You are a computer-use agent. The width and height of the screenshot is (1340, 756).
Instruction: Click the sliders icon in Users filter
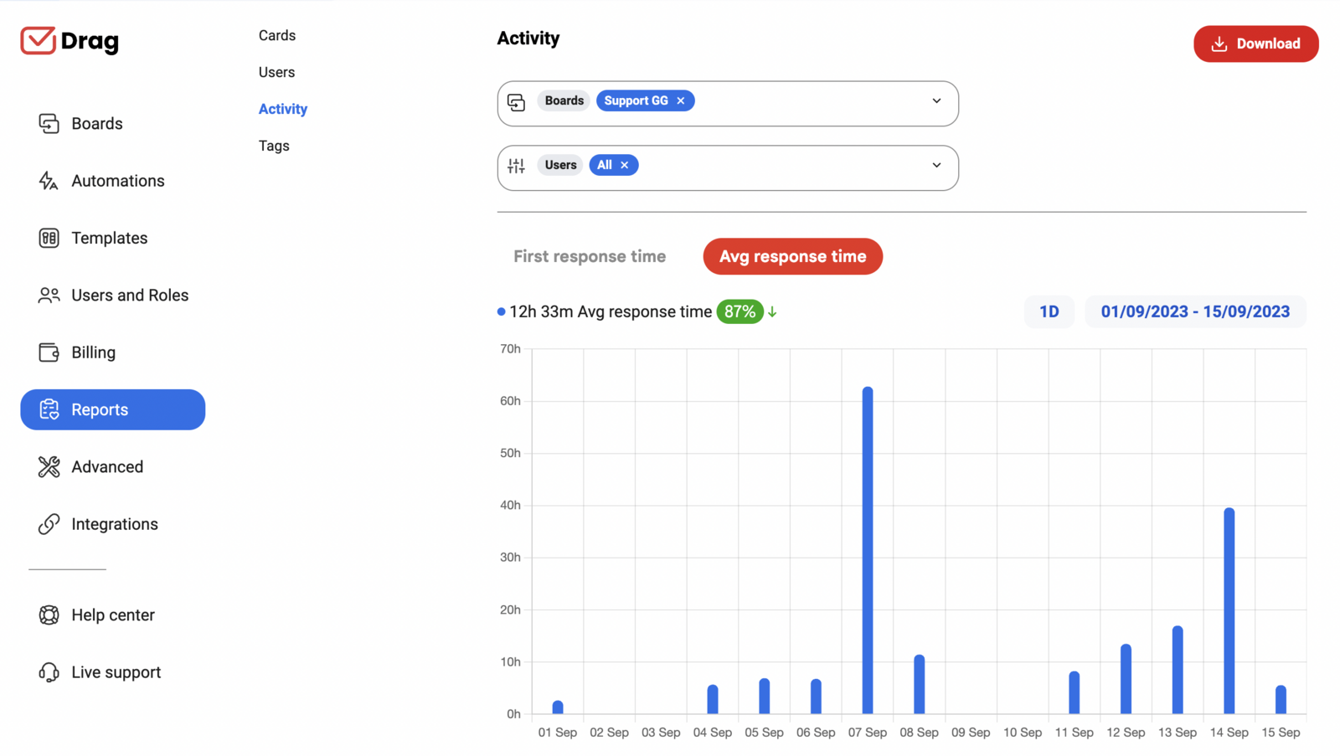[516, 166]
